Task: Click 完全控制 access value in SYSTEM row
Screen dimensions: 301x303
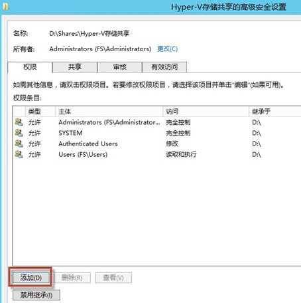Action: 178,133
